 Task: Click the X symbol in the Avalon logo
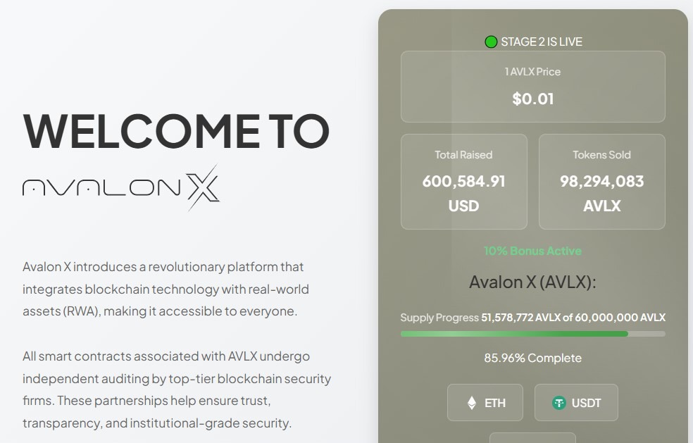[204, 189]
